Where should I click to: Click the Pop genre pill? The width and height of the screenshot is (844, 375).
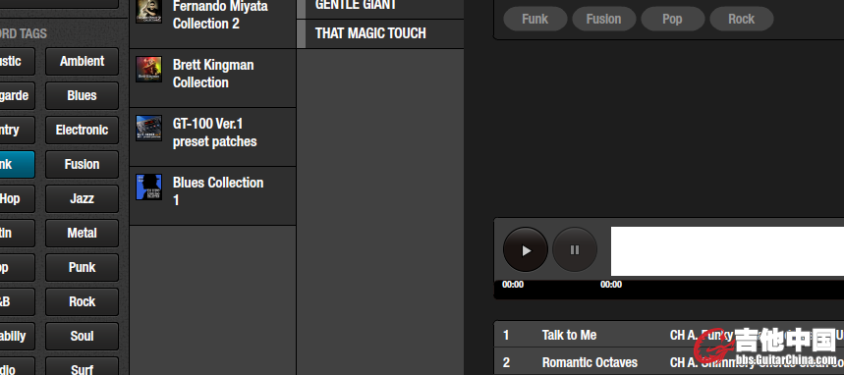pyautogui.click(x=672, y=20)
